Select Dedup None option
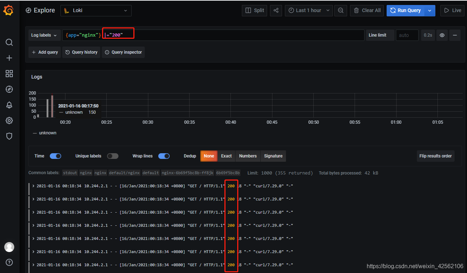 [209, 156]
